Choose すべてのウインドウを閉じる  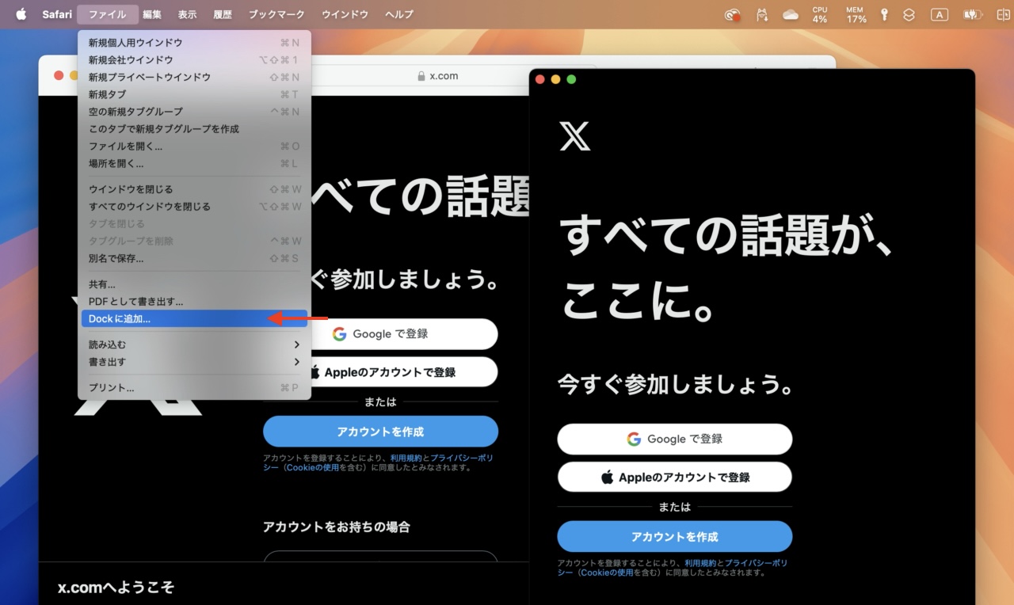tap(194, 207)
